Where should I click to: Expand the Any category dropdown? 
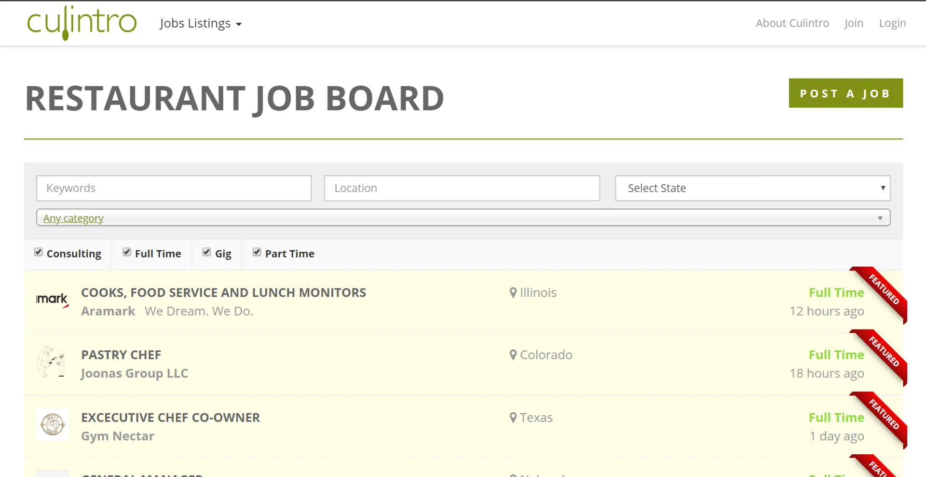point(463,218)
